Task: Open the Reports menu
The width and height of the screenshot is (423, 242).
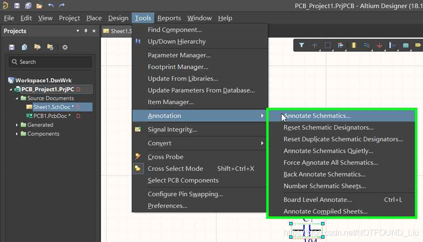Action: point(169,18)
